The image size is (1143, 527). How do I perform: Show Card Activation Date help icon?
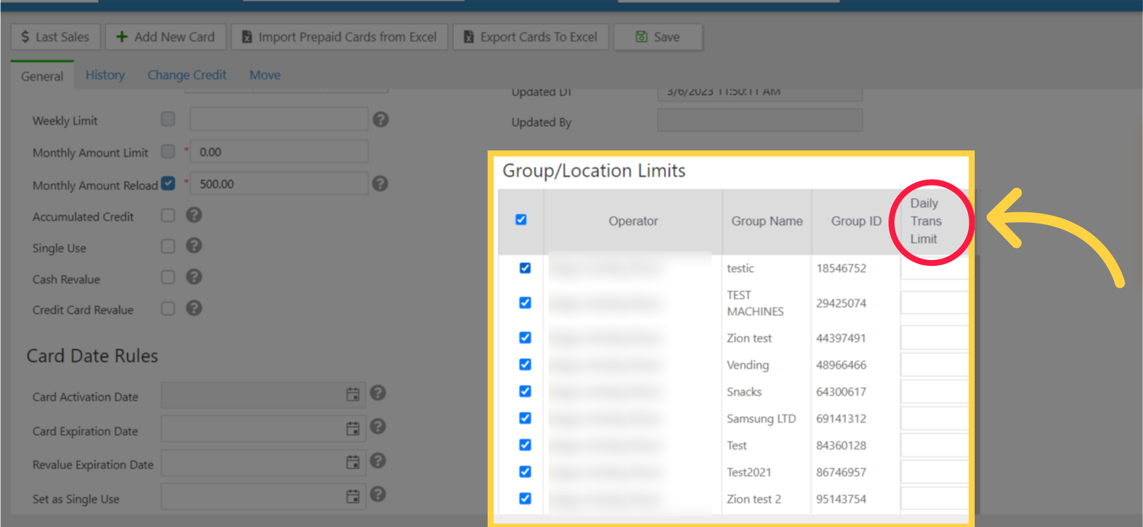(378, 393)
